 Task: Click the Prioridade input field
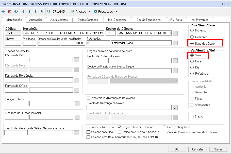pos(29,43)
